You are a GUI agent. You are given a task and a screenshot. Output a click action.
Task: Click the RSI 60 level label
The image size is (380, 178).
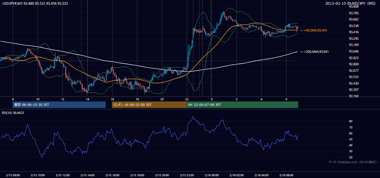pos(351,133)
